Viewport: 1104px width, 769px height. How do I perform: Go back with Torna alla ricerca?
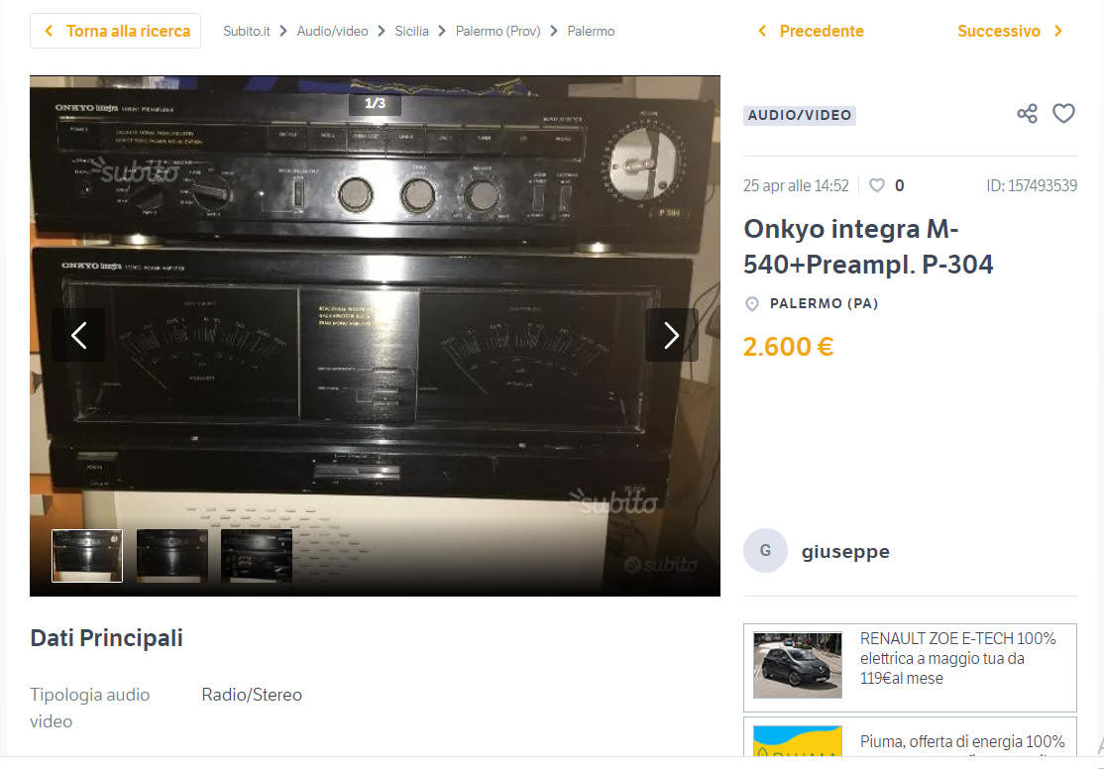(116, 31)
